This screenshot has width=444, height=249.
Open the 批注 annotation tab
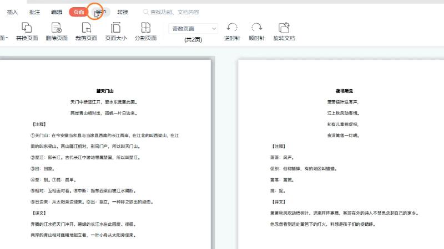[35, 12]
